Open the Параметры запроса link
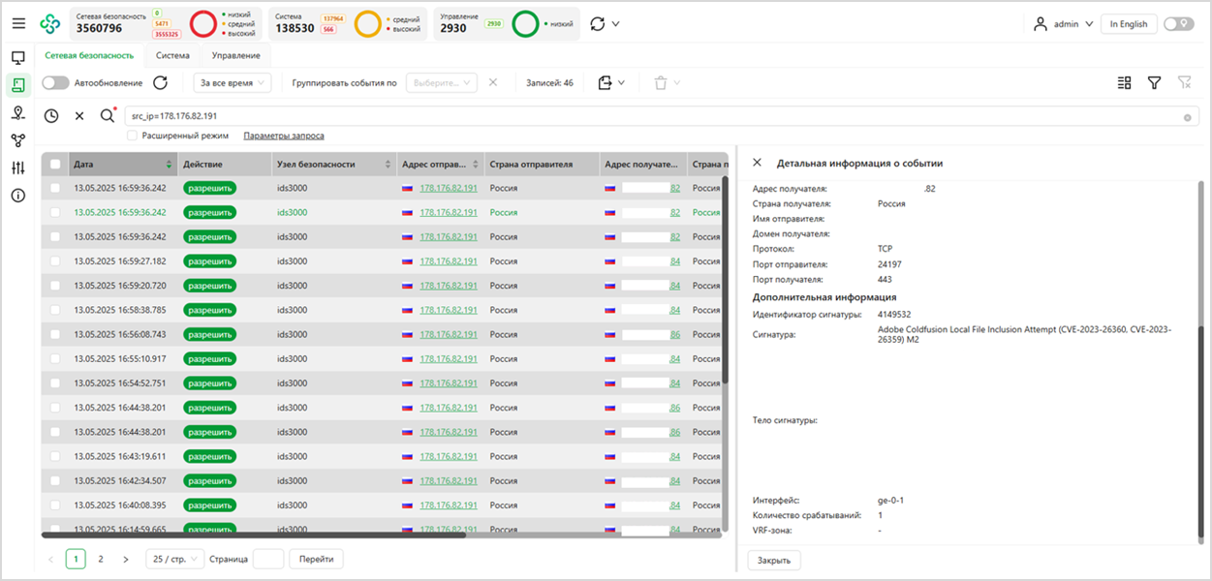 click(283, 136)
